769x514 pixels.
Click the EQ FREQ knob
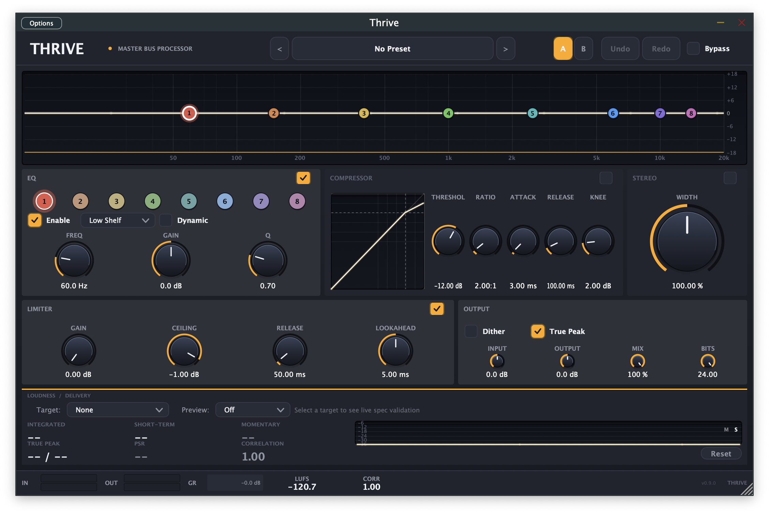coord(74,260)
